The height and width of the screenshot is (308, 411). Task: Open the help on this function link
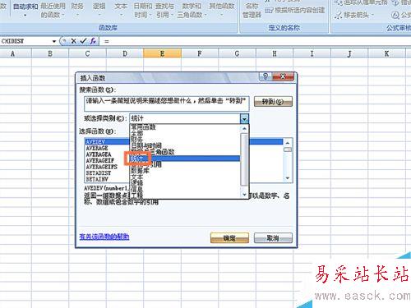point(104,237)
